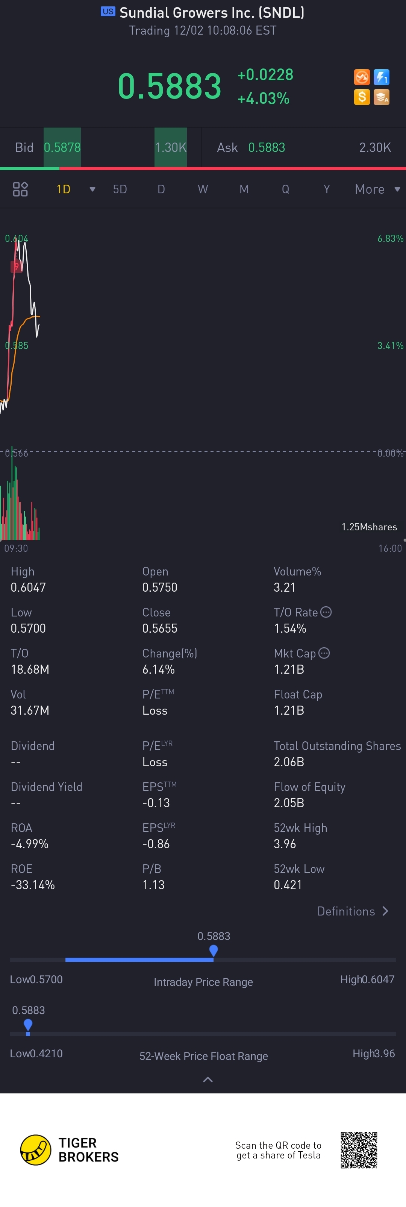This screenshot has width=406, height=1207.
Task: Tap the volume bars chart
Action: click(x=20, y=494)
